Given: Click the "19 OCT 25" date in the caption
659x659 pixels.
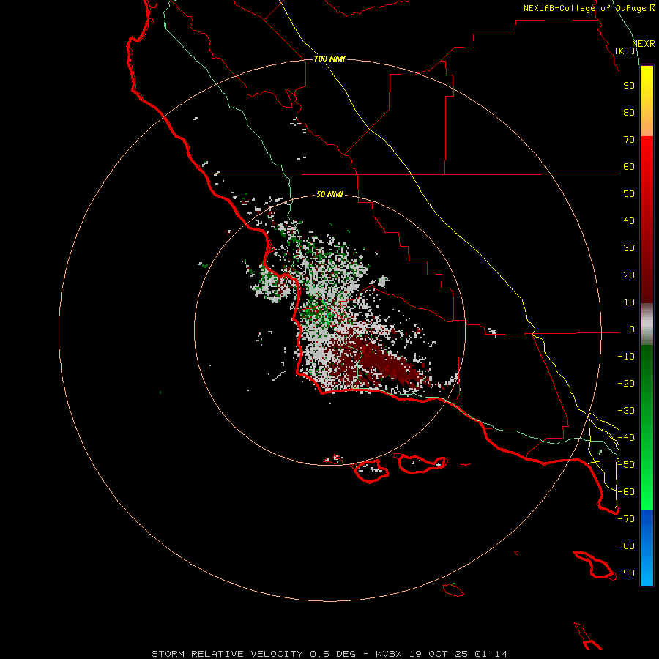Looking at the screenshot, I should pos(438,654).
